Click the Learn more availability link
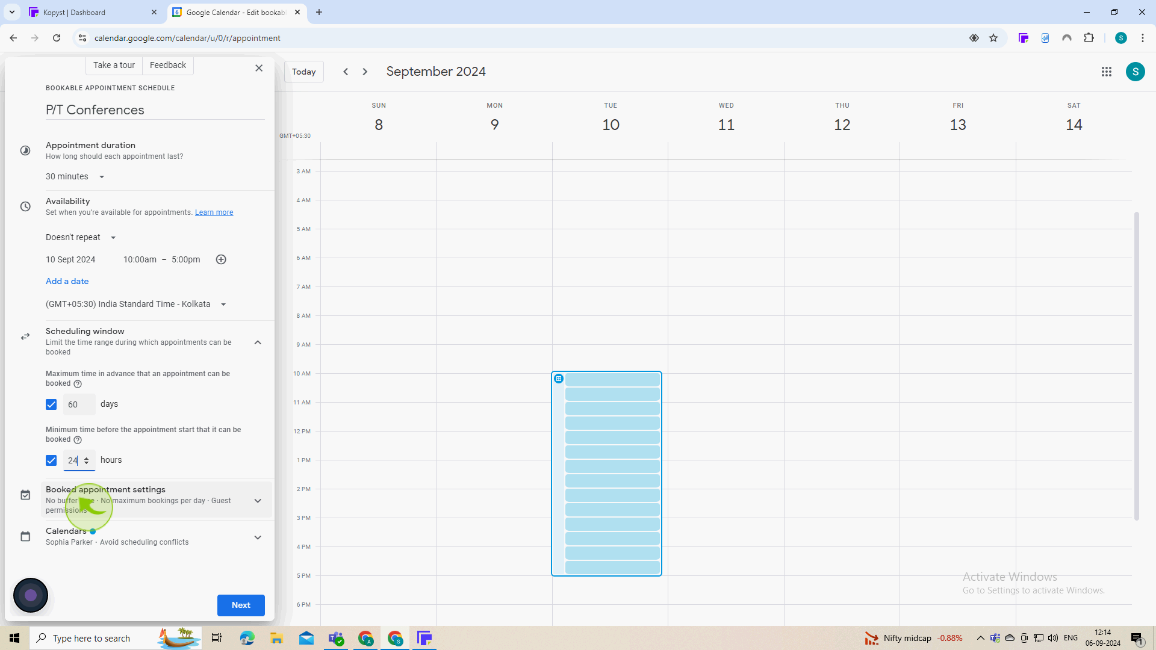Image resolution: width=1156 pixels, height=650 pixels. click(214, 212)
